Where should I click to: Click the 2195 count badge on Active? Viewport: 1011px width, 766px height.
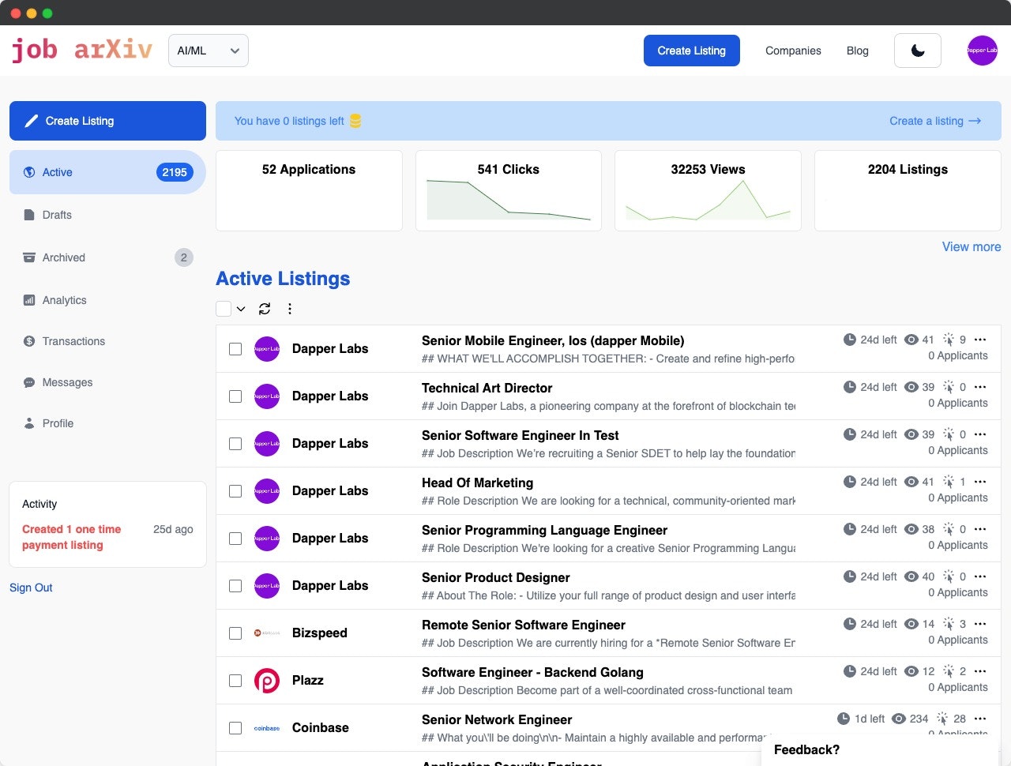click(175, 172)
